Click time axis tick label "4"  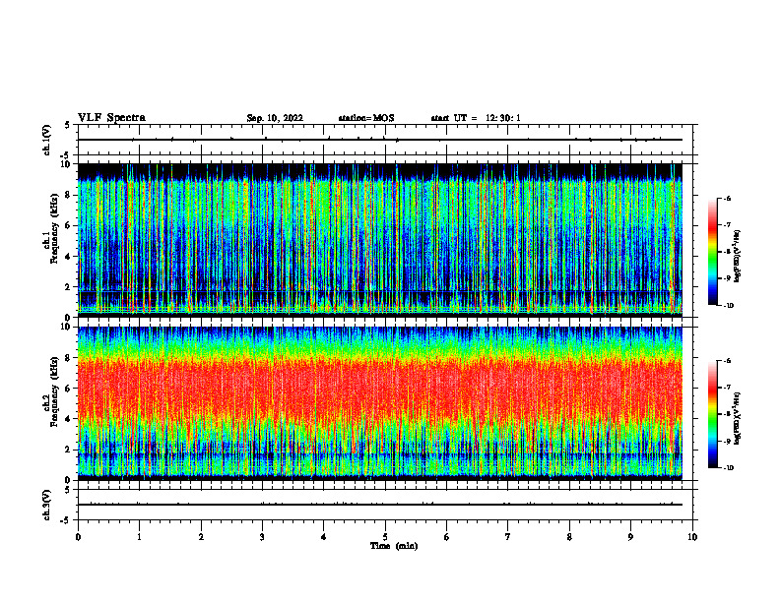click(324, 537)
